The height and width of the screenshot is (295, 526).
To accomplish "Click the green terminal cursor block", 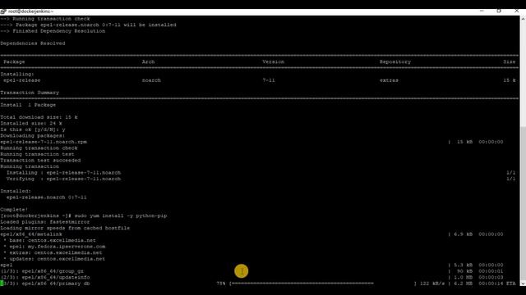I will coord(2,284).
